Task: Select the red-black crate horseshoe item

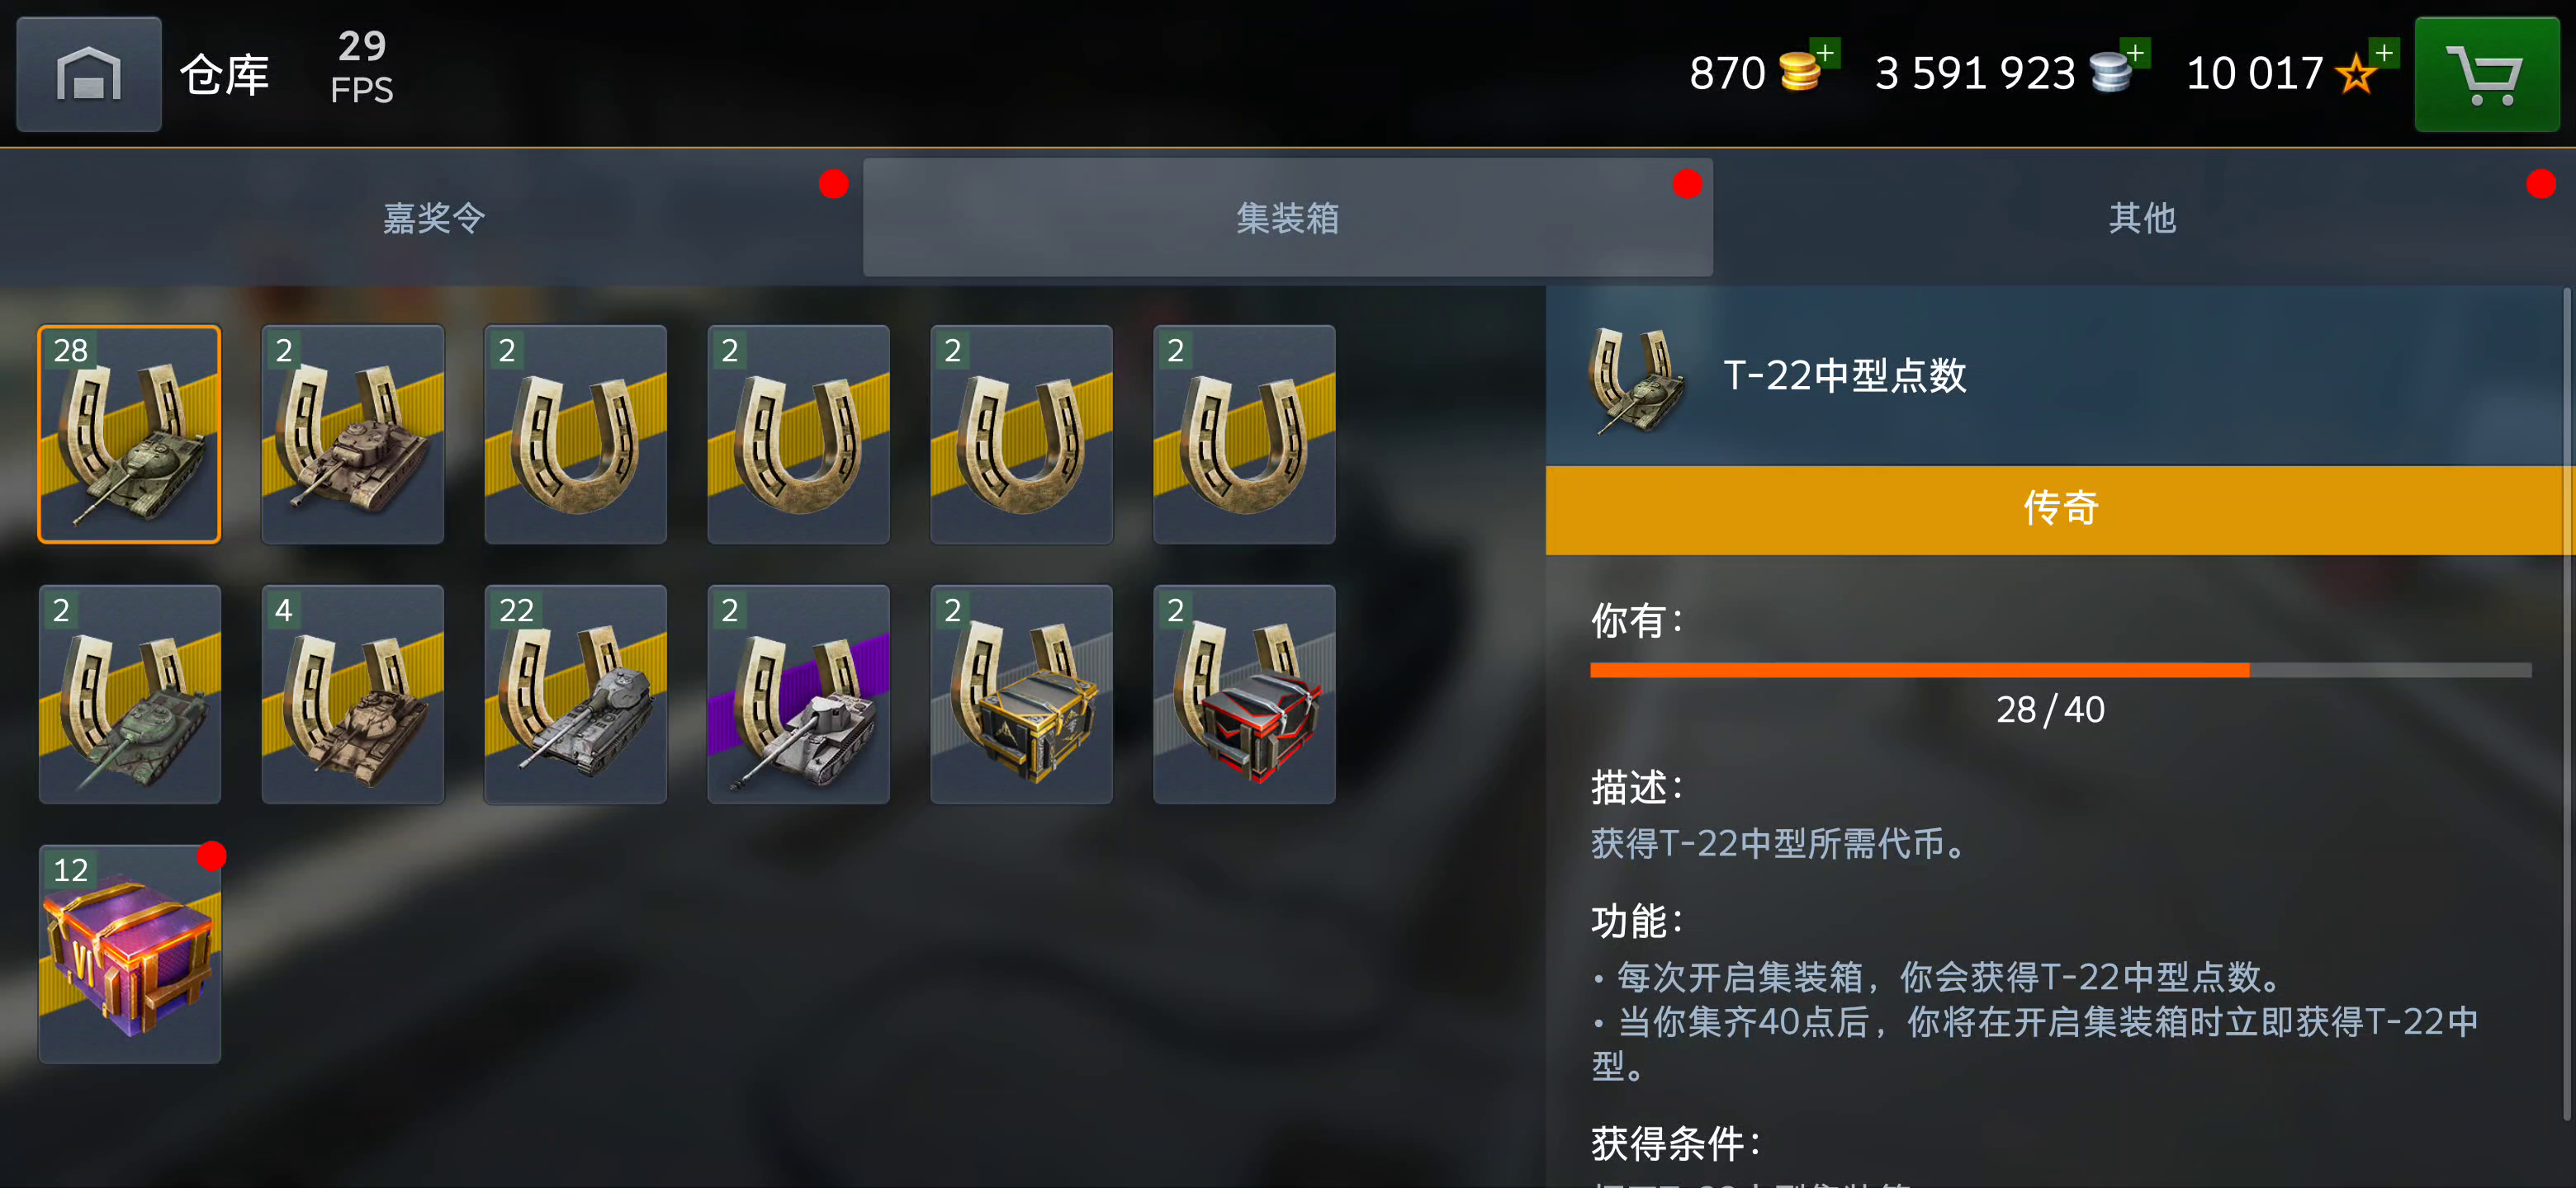Action: click(x=1244, y=695)
